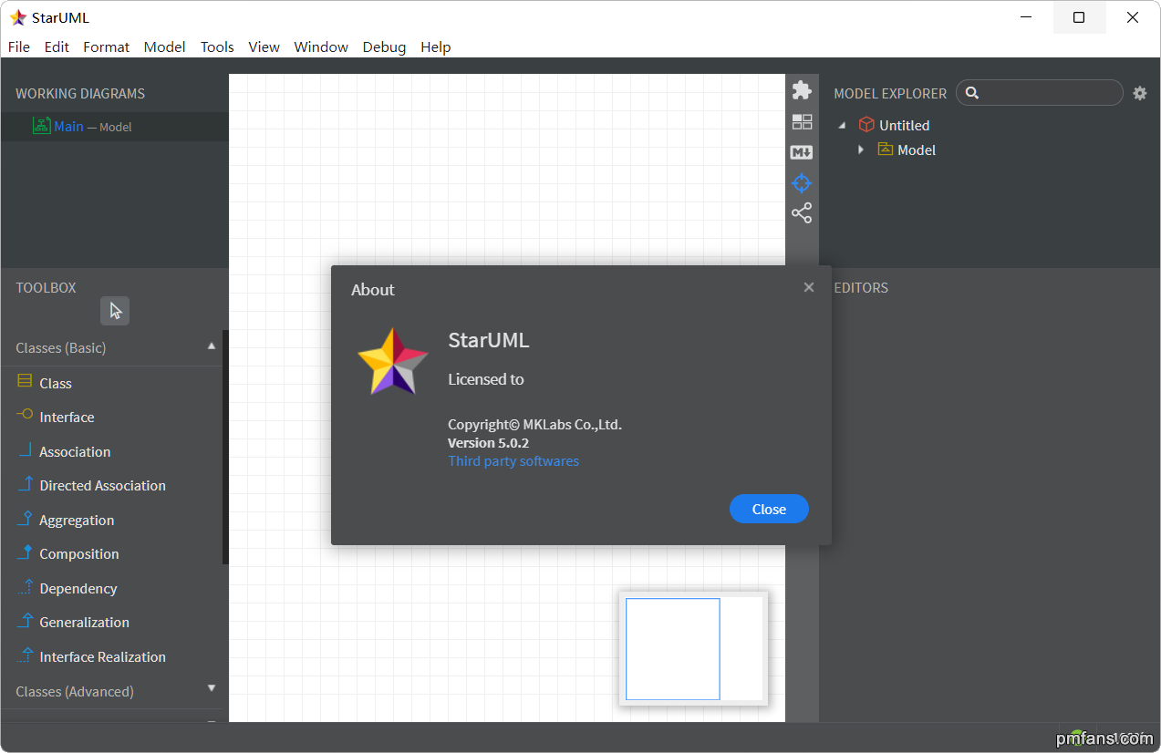Activate the Select pointer tool in the toolbox

(x=115, y=311)
